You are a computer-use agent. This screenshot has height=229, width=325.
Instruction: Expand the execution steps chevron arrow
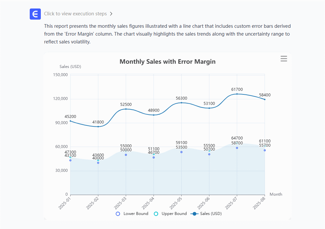click(111, 14)
